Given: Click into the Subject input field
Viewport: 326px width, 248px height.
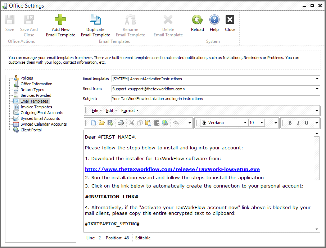Looking at the screenshot, I should [x=216, y=99].
